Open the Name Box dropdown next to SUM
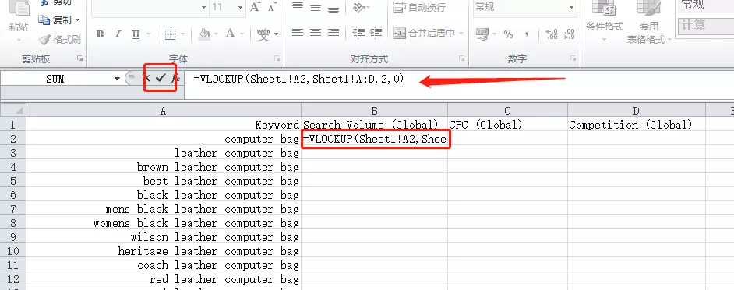 coord(117,79)
